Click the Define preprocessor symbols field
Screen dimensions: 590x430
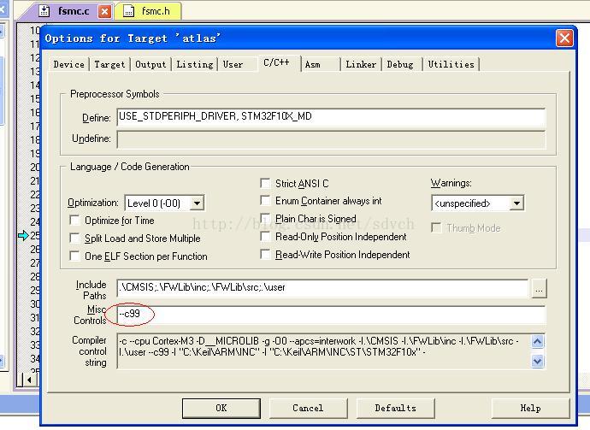[331, 117]
